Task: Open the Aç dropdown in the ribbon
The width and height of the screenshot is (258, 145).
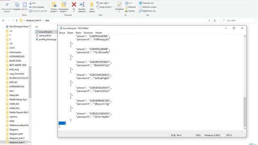Action: click(x=129, y=3)
